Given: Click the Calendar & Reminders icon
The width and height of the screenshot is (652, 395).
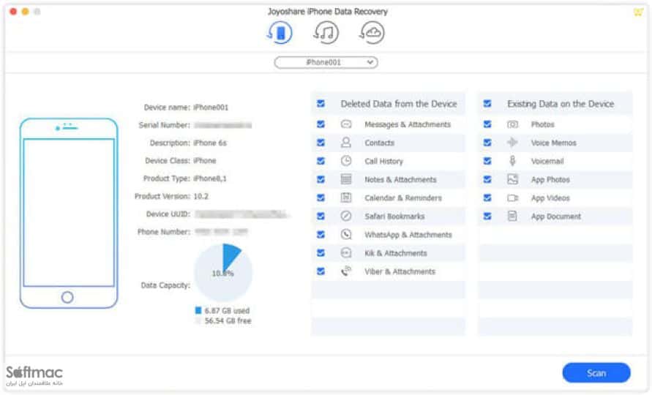Looking at the screenshot, I should (346, 197).
